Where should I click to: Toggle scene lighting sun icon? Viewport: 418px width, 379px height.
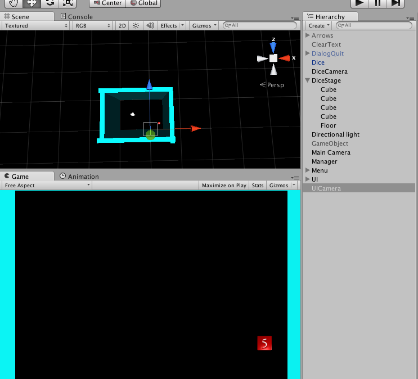tap(136, 26)
